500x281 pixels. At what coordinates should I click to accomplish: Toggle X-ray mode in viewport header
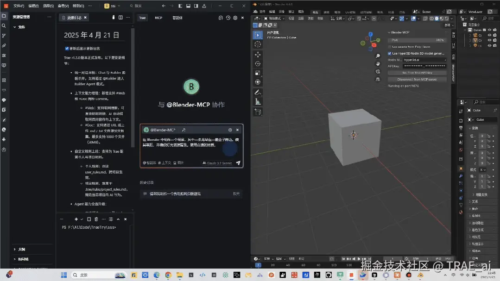[425, 19]
